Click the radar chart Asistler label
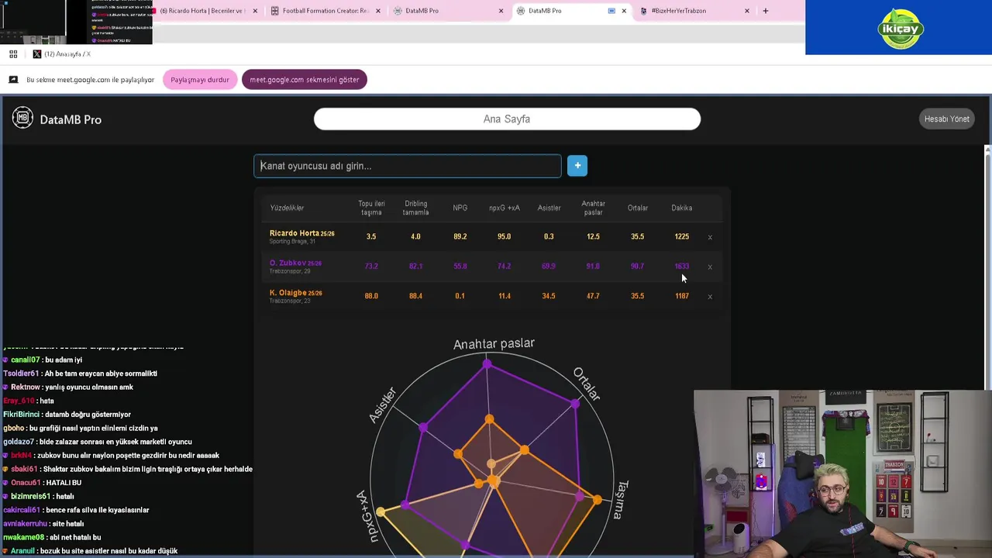Image resolution: width=992 pixels, height=558 pixels. 382,405
